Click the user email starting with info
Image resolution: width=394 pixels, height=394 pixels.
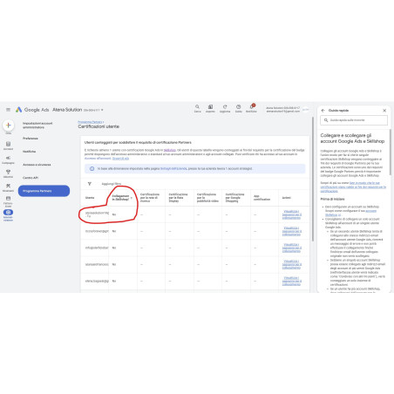tap(97, 248)
